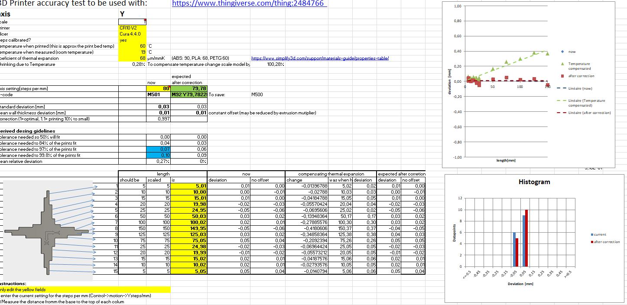627x305 pixels.
Task: Select the correction value 0,997
Action: (159, 119)
